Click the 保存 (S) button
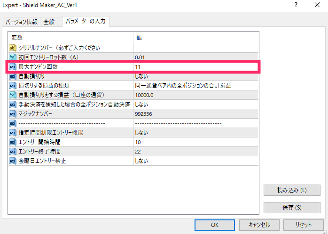The height and width of the screenshot is (234, 328). click(x=292, y=208)
